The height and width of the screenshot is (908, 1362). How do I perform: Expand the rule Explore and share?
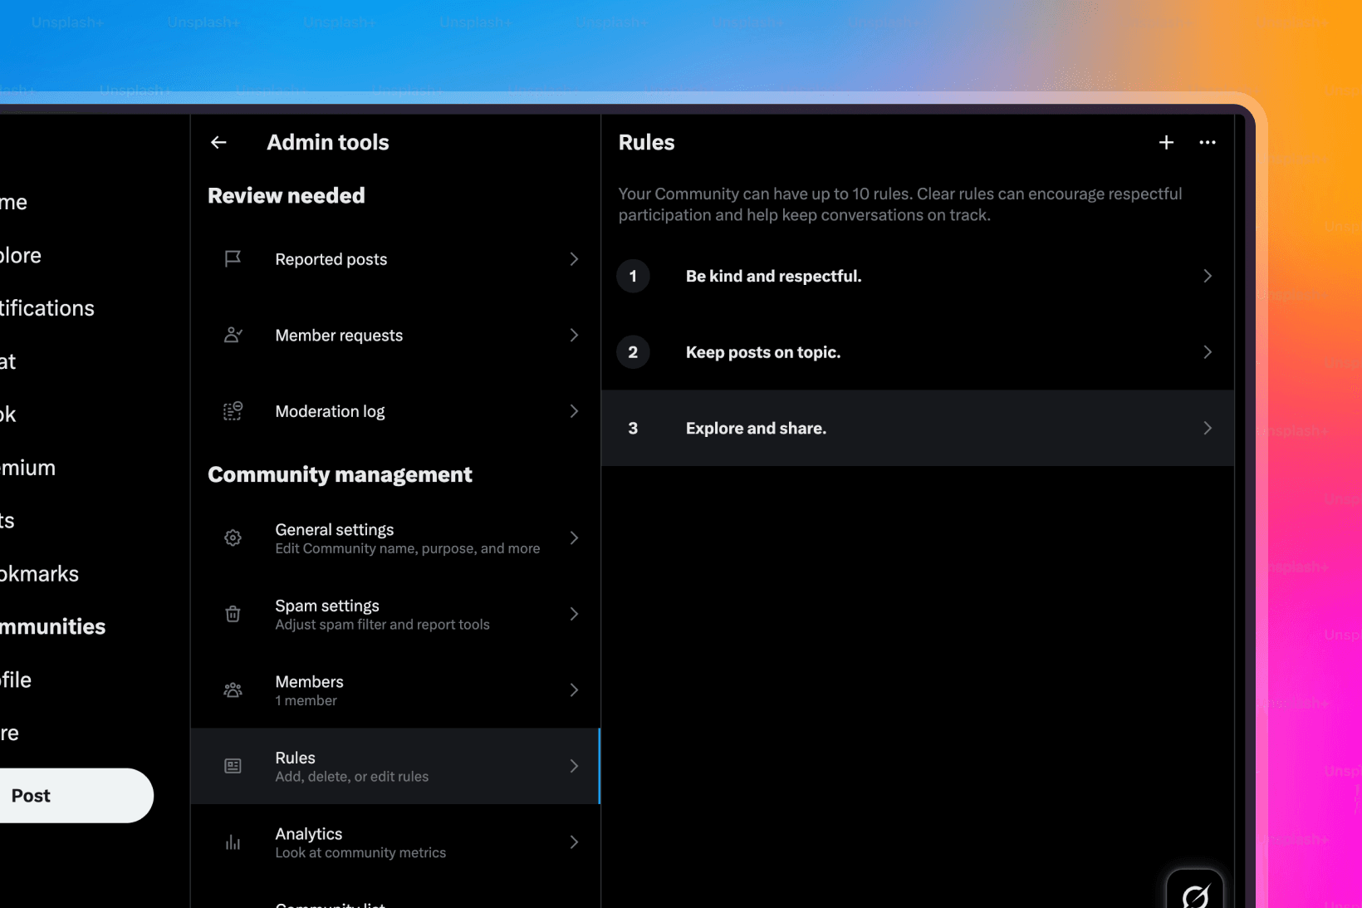[x=917, y=428]
